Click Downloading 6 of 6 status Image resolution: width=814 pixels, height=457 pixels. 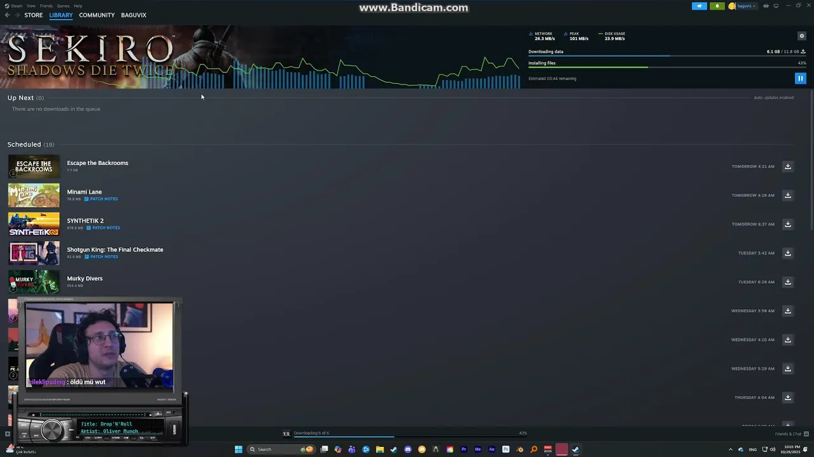coord(311,434)
